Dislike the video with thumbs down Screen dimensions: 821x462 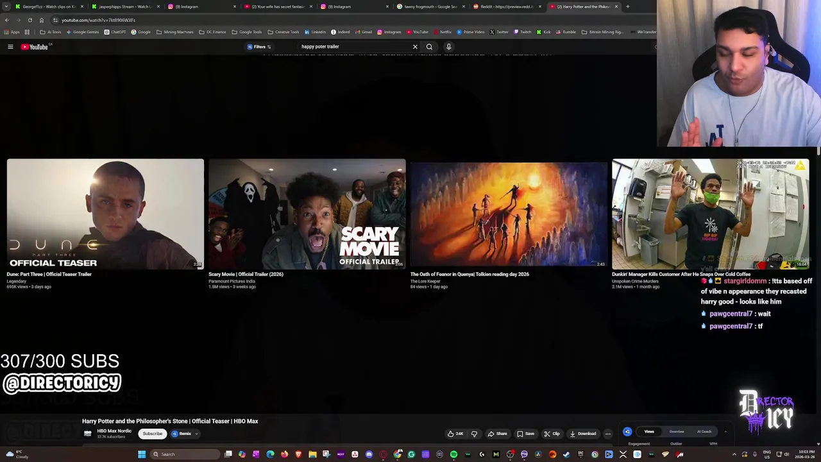(x=474, y=434)
